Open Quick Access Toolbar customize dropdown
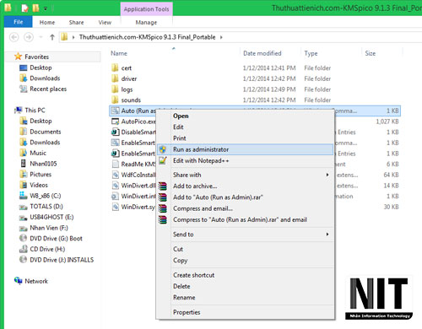This screenshot has width=422, height=329. [x=46, y=8]
